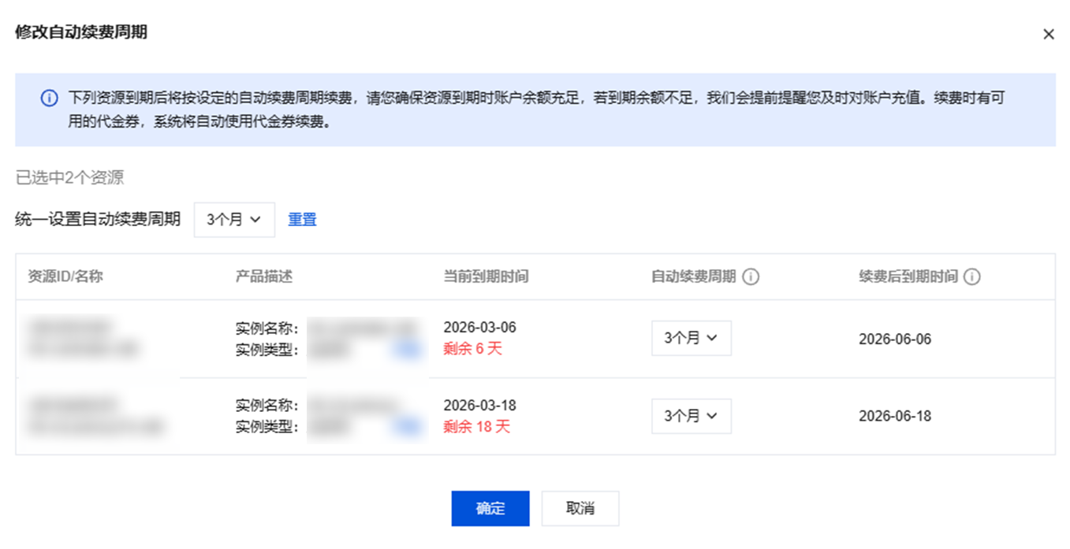Click the 已选中2个资源 text

70,178
